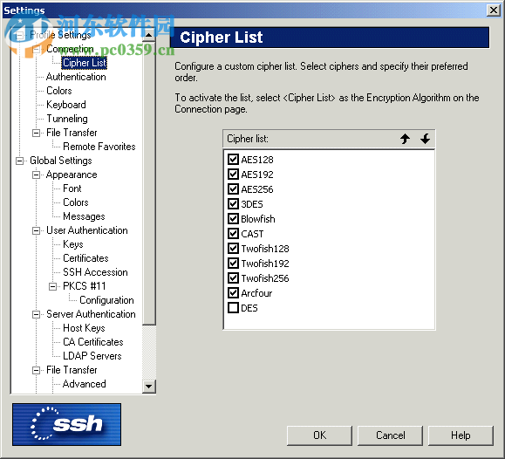Move selected cipher up with the up arrow
Screen dimensions: 505x459
405,139
